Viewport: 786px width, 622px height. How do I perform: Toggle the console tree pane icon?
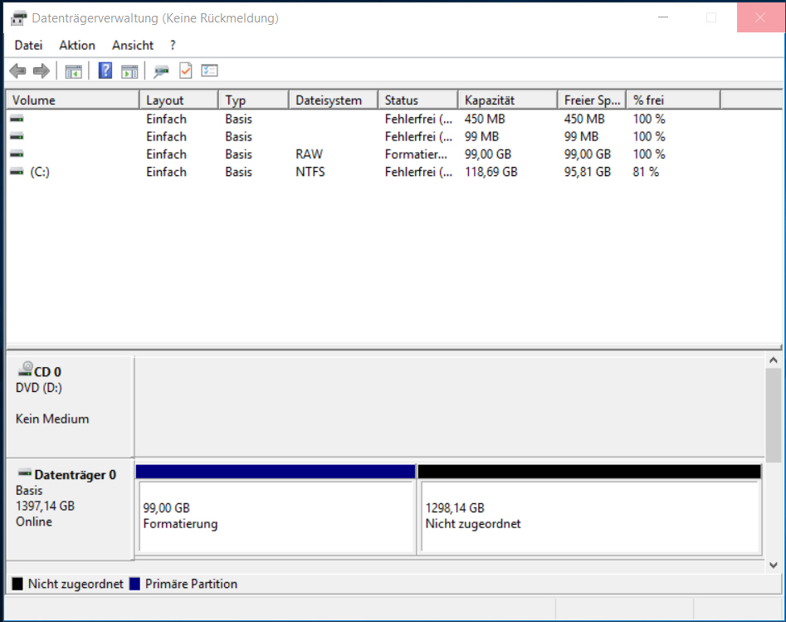[73, 71]
